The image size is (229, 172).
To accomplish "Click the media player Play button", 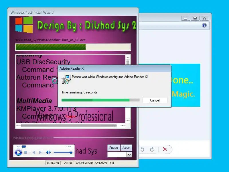I will click(x=18, y=153).
